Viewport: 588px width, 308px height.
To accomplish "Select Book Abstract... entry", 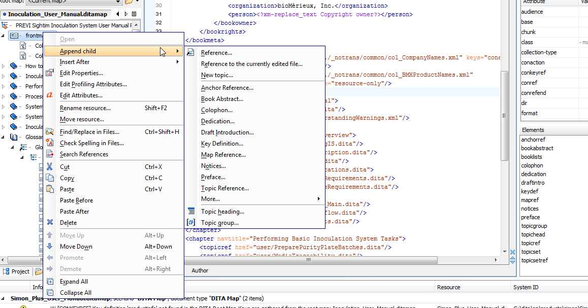I will pyautogui.click(x=222, y=99).
